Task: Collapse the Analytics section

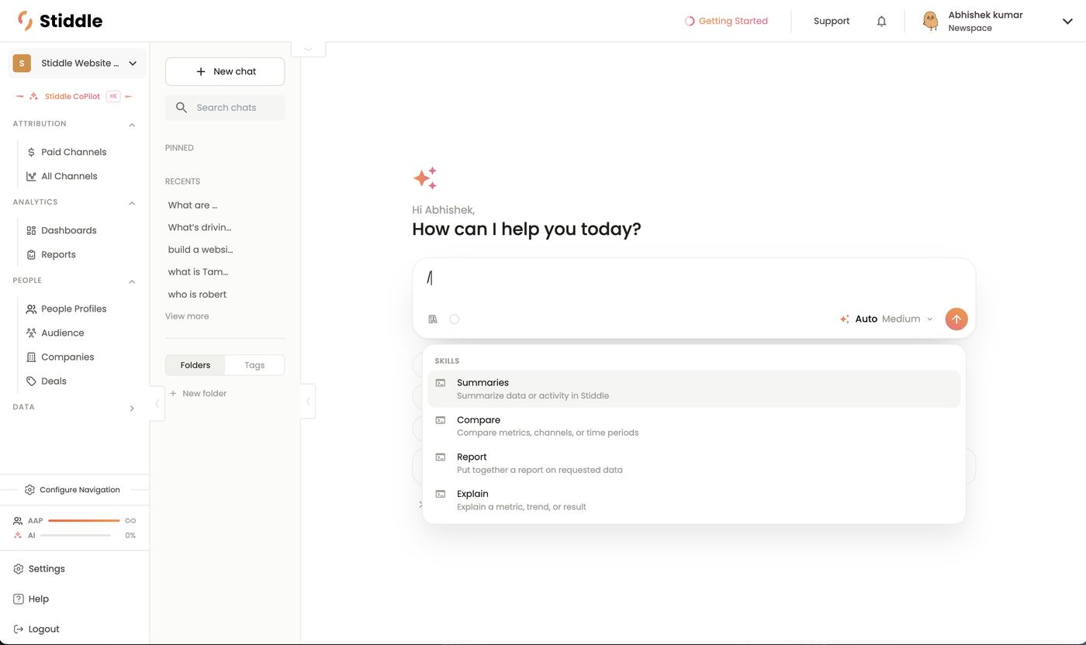Action: click(132, 202)
